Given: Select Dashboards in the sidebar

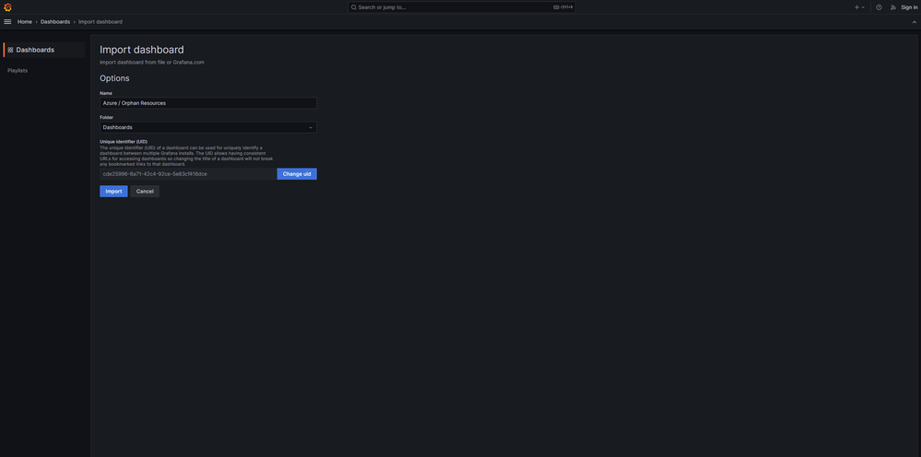Looking at the screenshot, I should pyautogui.click(x=44, y=50).
